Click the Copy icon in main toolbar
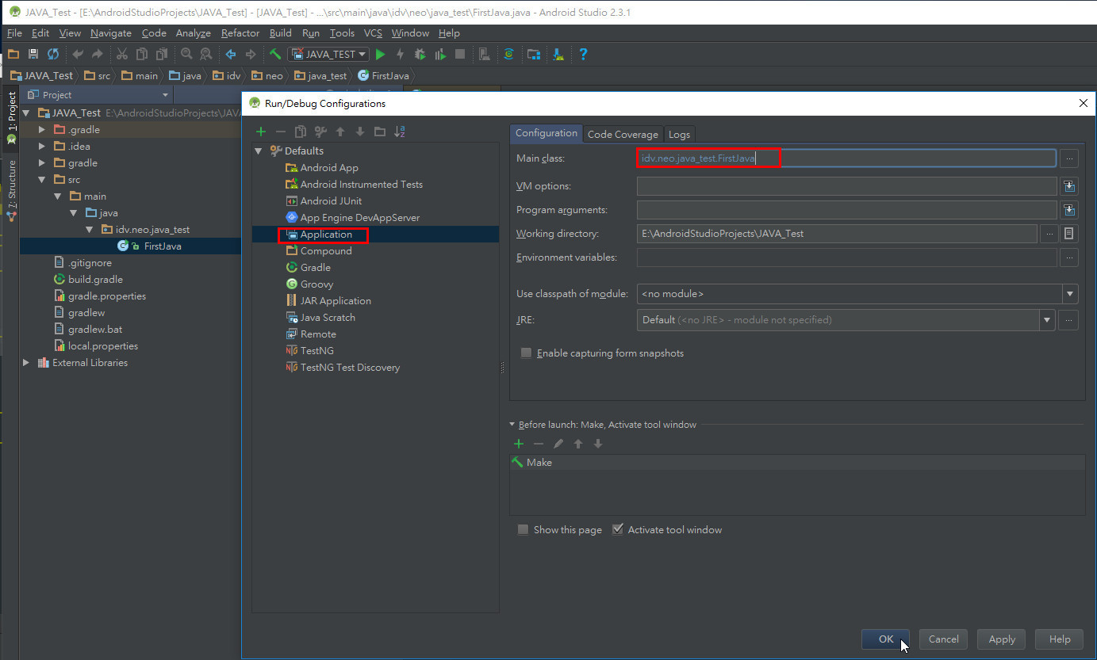1097x660 pixels. click(x=142, y=55)
